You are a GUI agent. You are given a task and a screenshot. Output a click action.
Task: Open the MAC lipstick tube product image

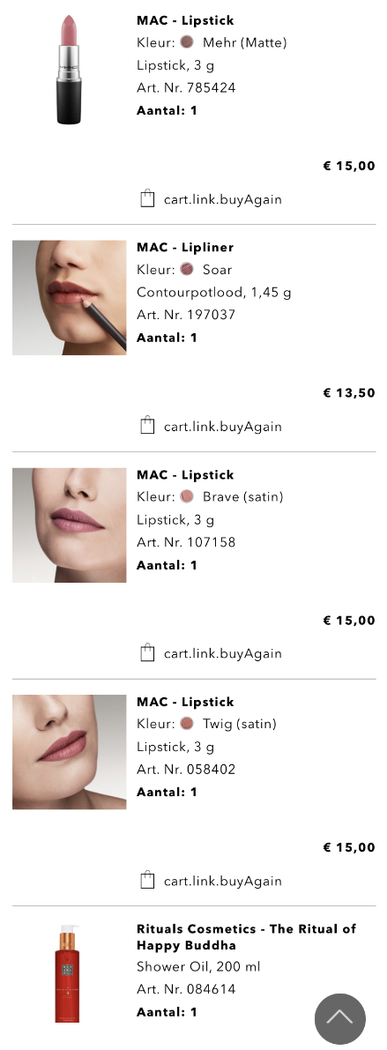pos(69,70)
